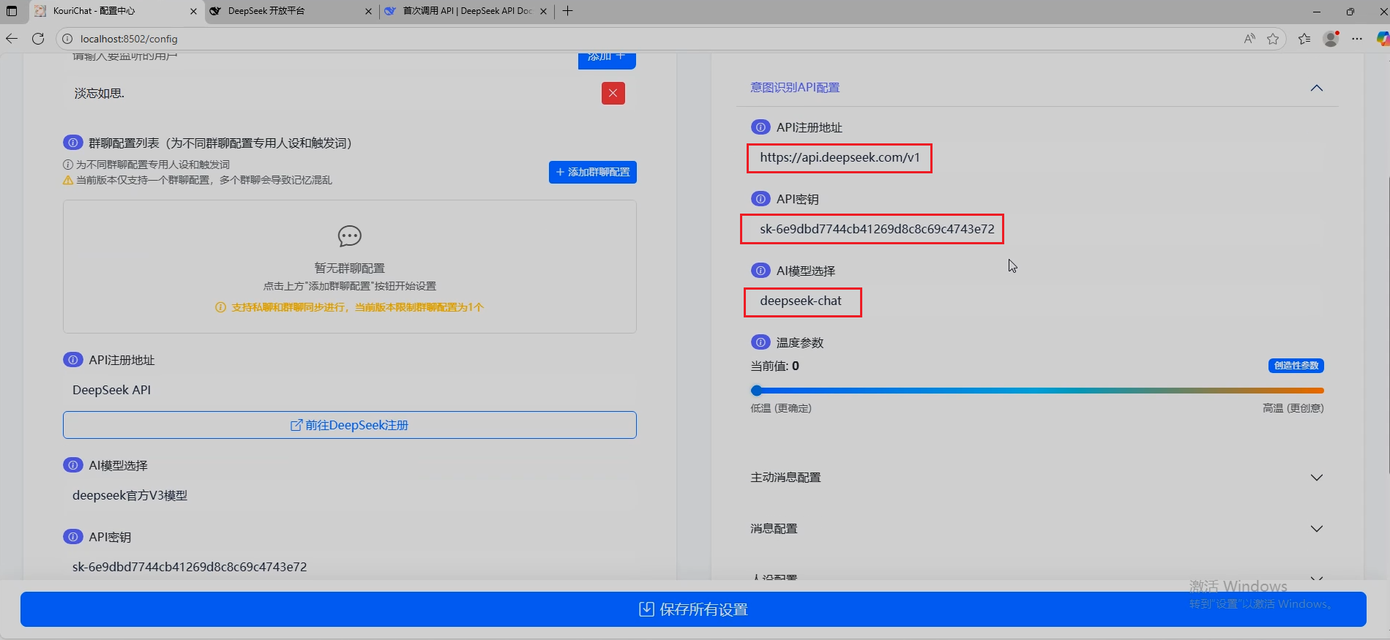Click the browser back arrow
The image size is (1390, 640).
12,39
